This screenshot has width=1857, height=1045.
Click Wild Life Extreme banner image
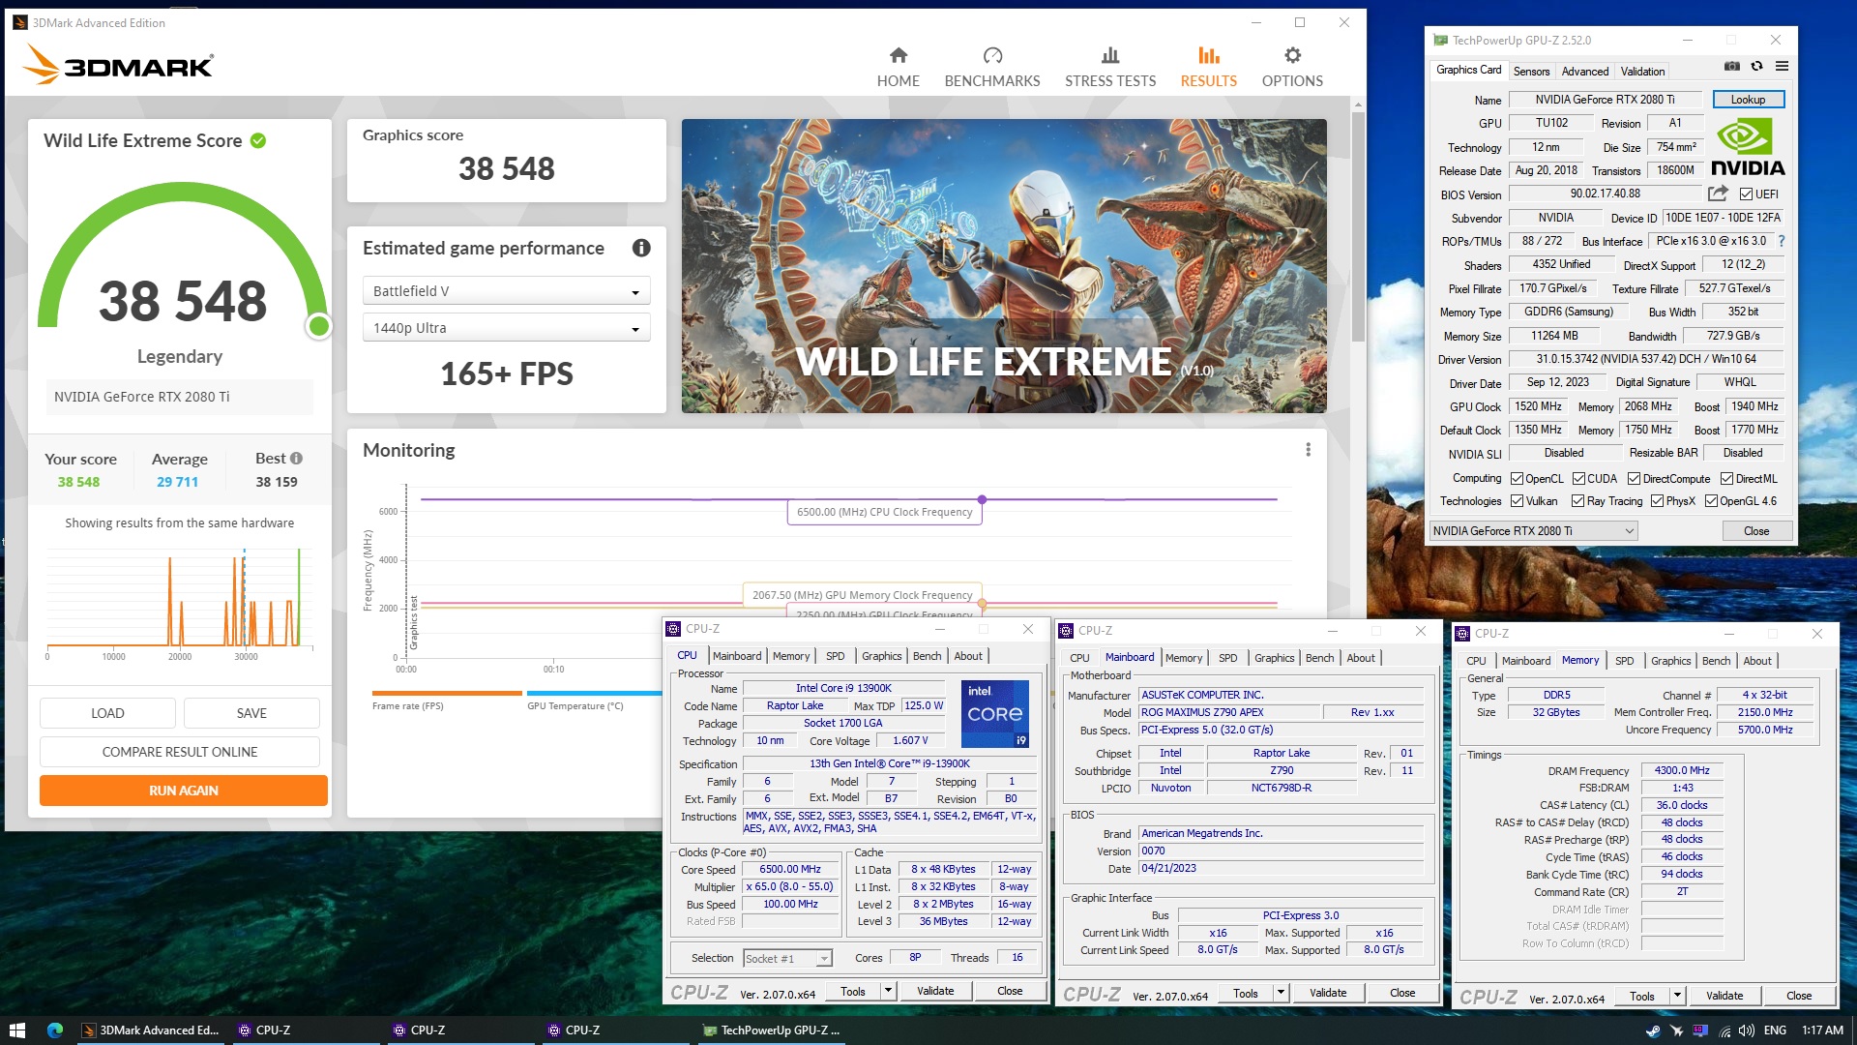(x=1004, y=266)
